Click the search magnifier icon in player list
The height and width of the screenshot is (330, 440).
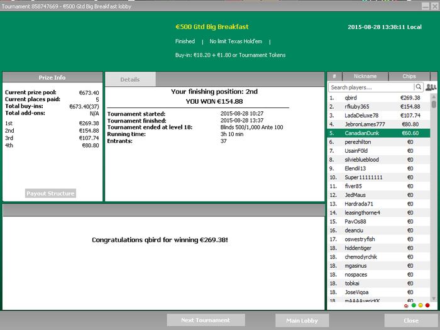pyautogui.click(x=419, y=87)
